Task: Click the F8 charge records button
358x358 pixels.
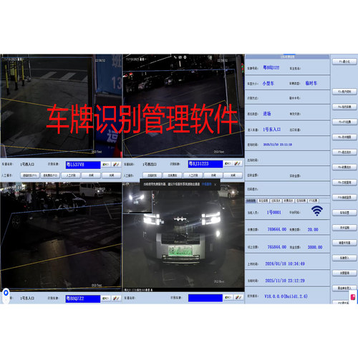Action: pos(344,168)
